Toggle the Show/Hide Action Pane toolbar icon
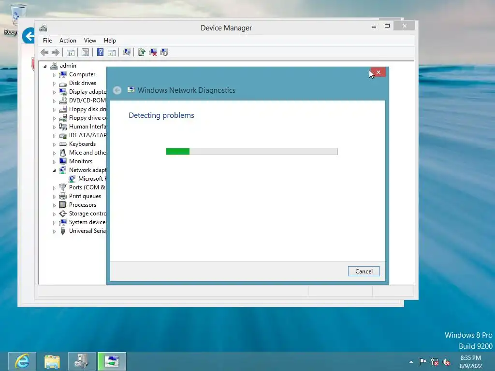This screenshot has height=371, width=495. (x=112, y=52)
